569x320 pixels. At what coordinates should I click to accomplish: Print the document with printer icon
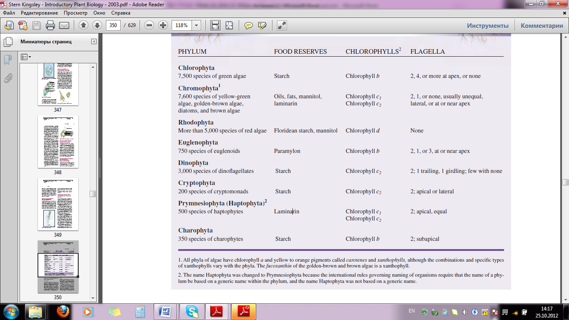point(50,25)
